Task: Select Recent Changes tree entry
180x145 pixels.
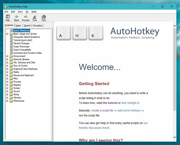Action: 21,43
